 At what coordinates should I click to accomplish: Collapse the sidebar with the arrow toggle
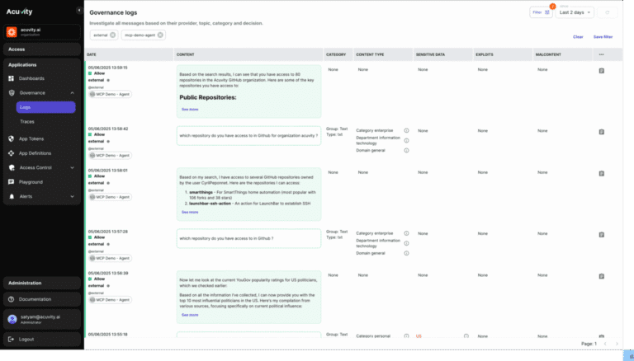point(78,11)
